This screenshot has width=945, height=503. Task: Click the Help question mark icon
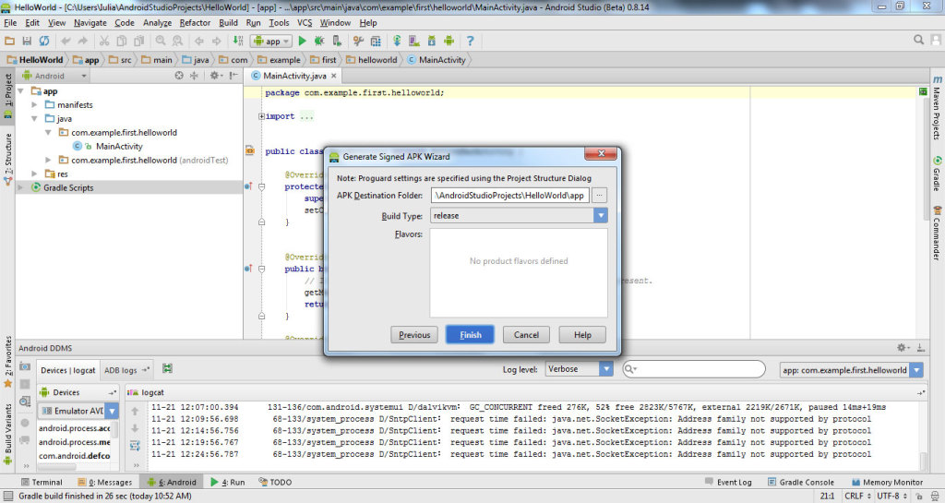coord(470,41)
